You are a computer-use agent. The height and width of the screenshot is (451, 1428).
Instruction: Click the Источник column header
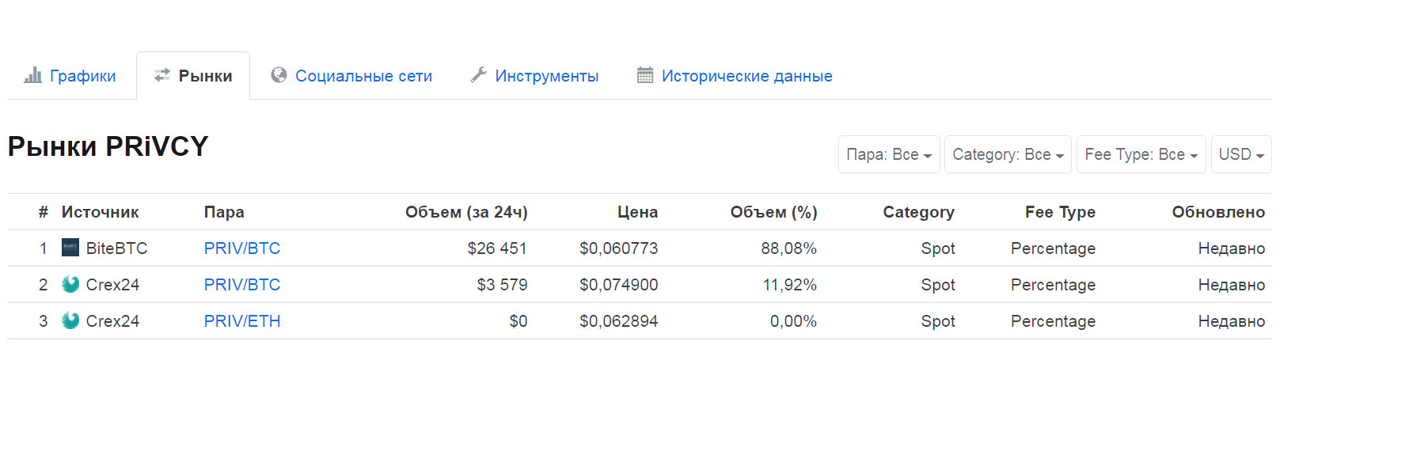click(x=100, y=212)
